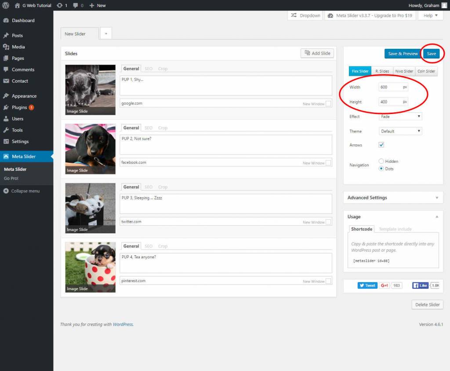This screenshot has width=450, height=371.
Task: Open comments bubble icon in admin bar
Action: tap(76, 5)
